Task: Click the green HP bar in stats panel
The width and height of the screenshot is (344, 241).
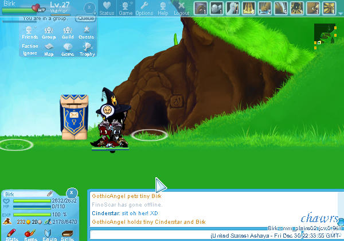Action: (32, 201)
